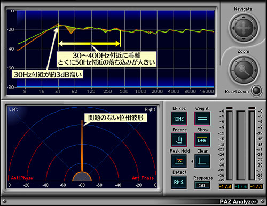Change the Weight curve selector
This screenshot has height=206, width=267.
click(x=202, y=118)
